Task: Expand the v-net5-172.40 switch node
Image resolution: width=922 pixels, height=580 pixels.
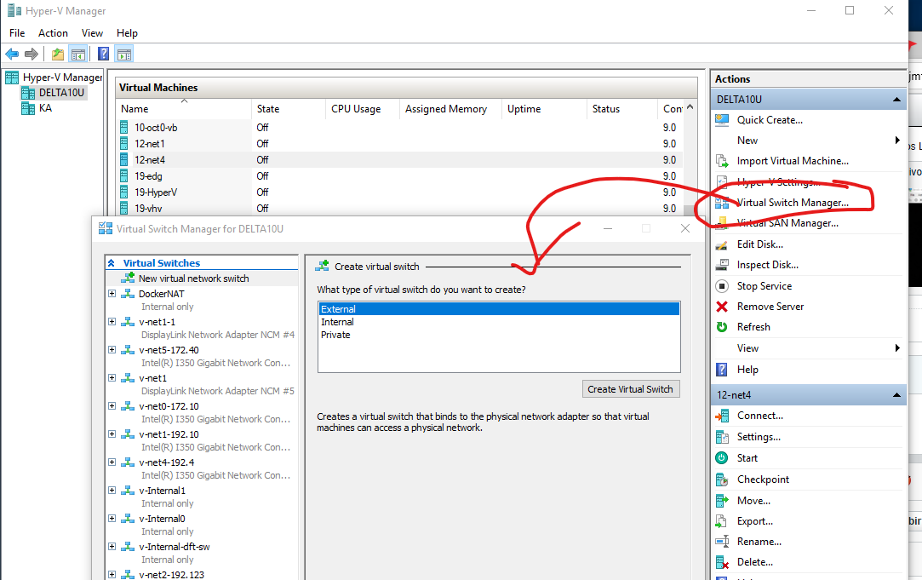Action: pos(112,350)
